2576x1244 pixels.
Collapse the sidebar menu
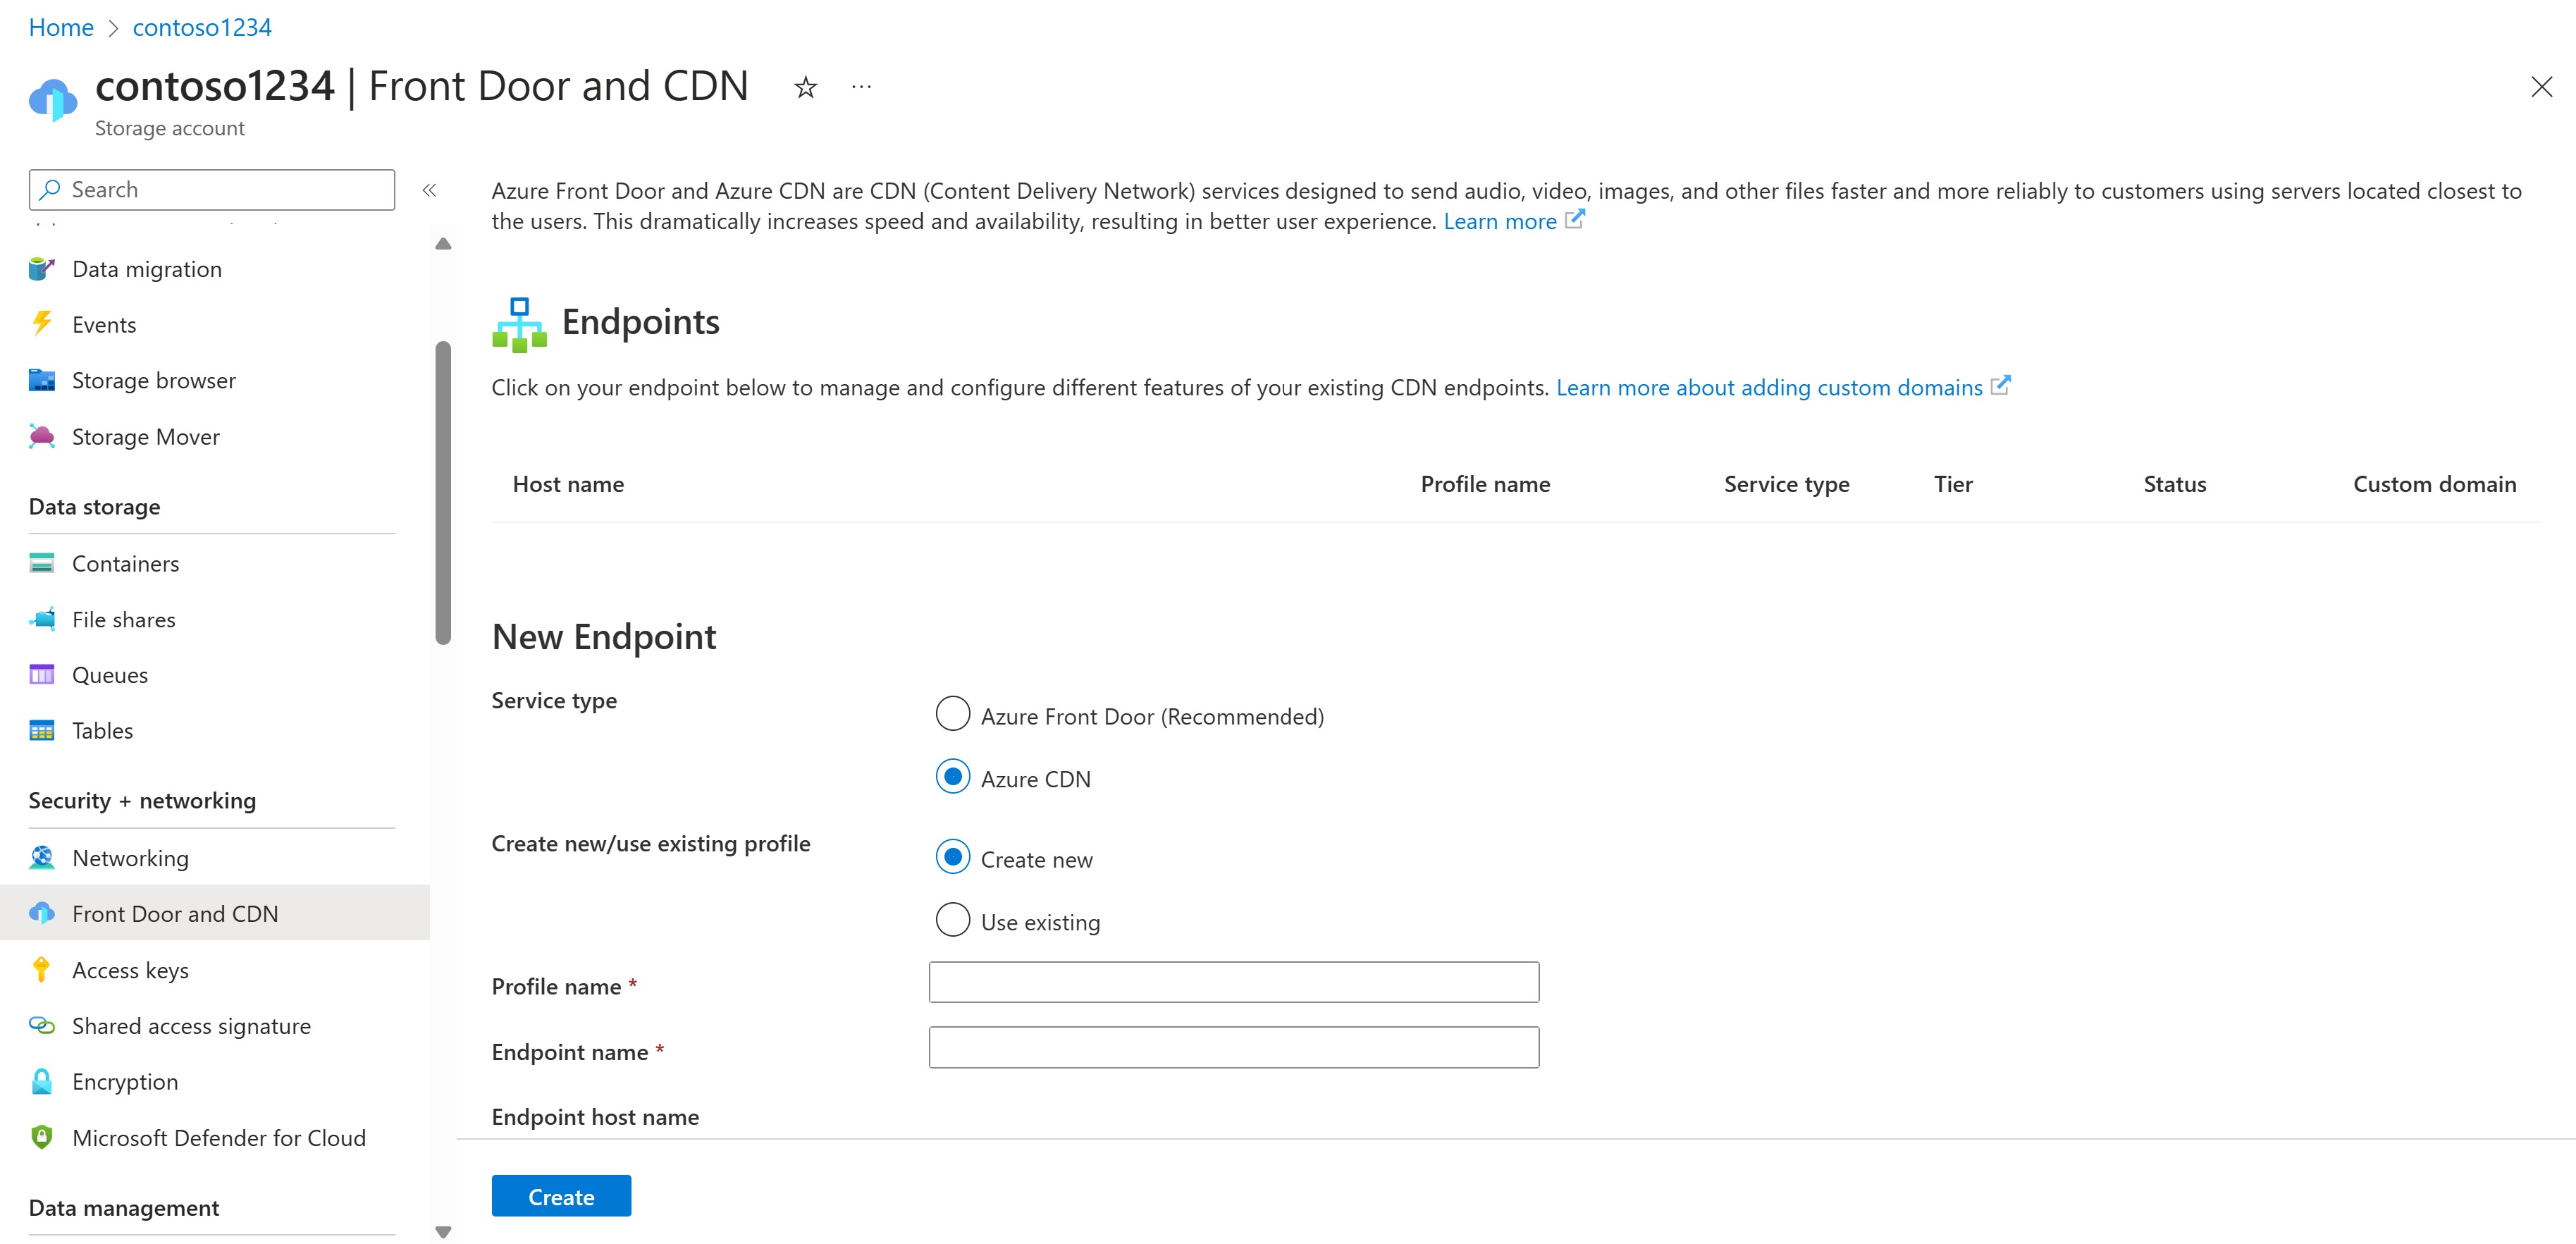[429, 190]
